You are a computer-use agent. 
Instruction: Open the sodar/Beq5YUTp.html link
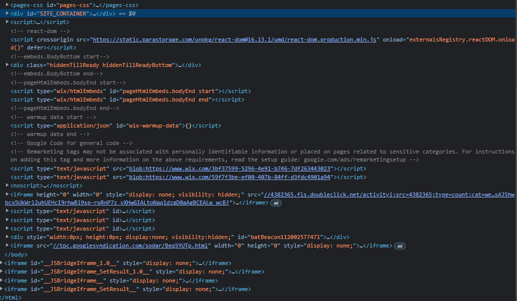coord(130,245)
